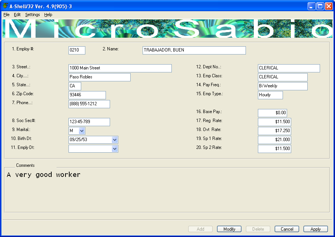335x237 pixels.
Task: Open the Settings menu
Action: tap(33, 15)
